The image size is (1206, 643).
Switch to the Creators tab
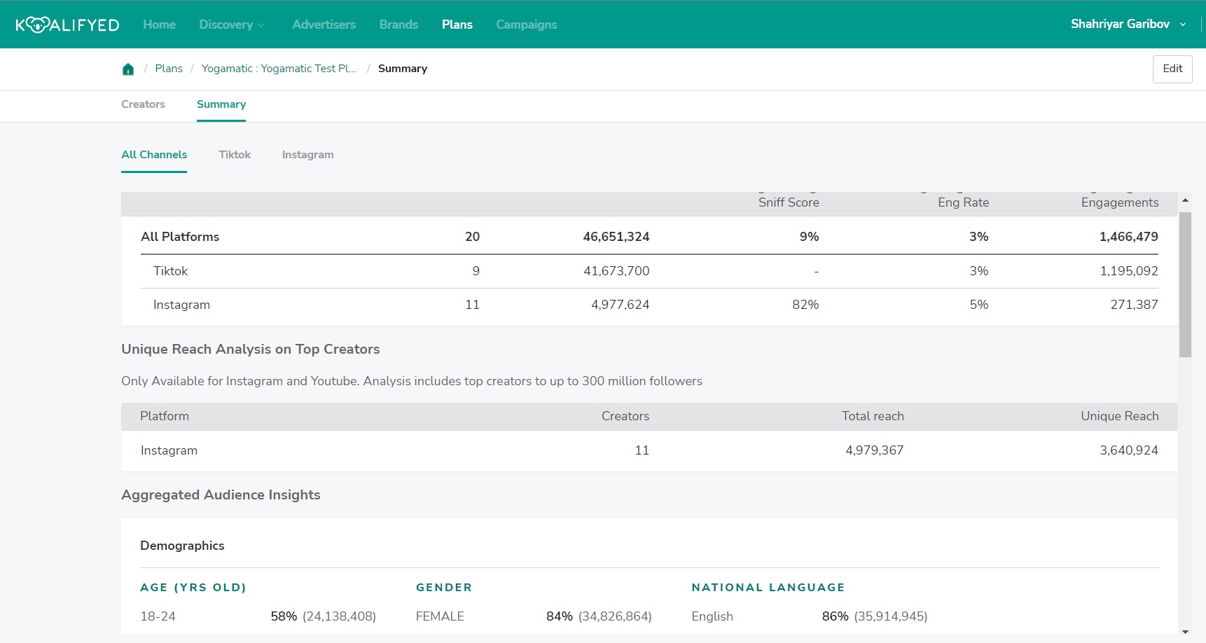tap(143, 104)
